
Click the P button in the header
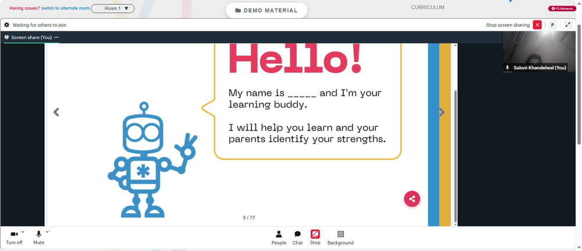pos(552,25)
